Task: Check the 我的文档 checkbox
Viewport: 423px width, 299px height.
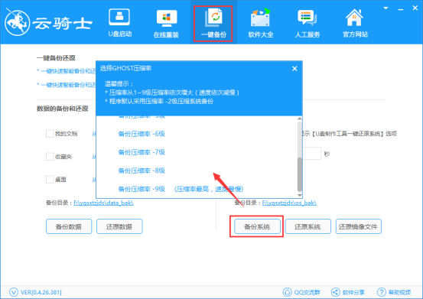Action: 50,134
